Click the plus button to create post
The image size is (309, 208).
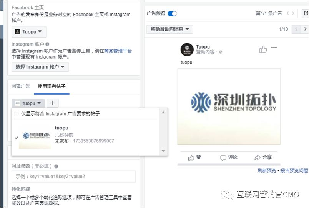click(52, 103)
